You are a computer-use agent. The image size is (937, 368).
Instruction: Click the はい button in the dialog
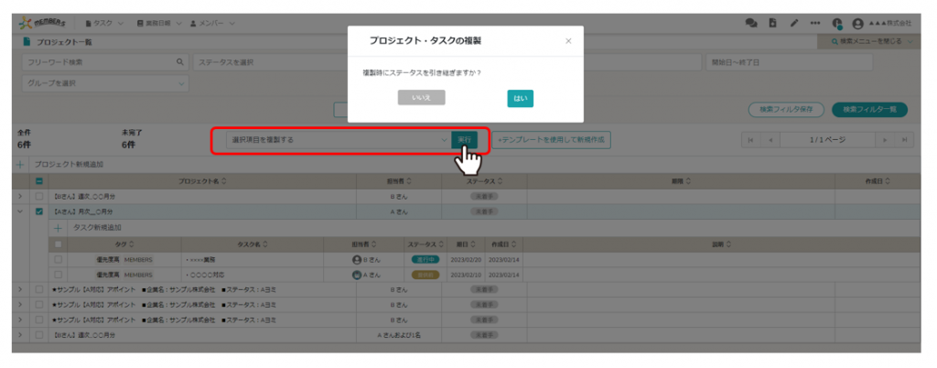click(520, 98)
